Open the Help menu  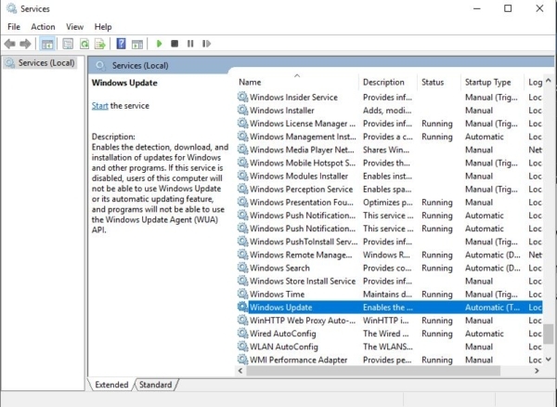point(103,27)
